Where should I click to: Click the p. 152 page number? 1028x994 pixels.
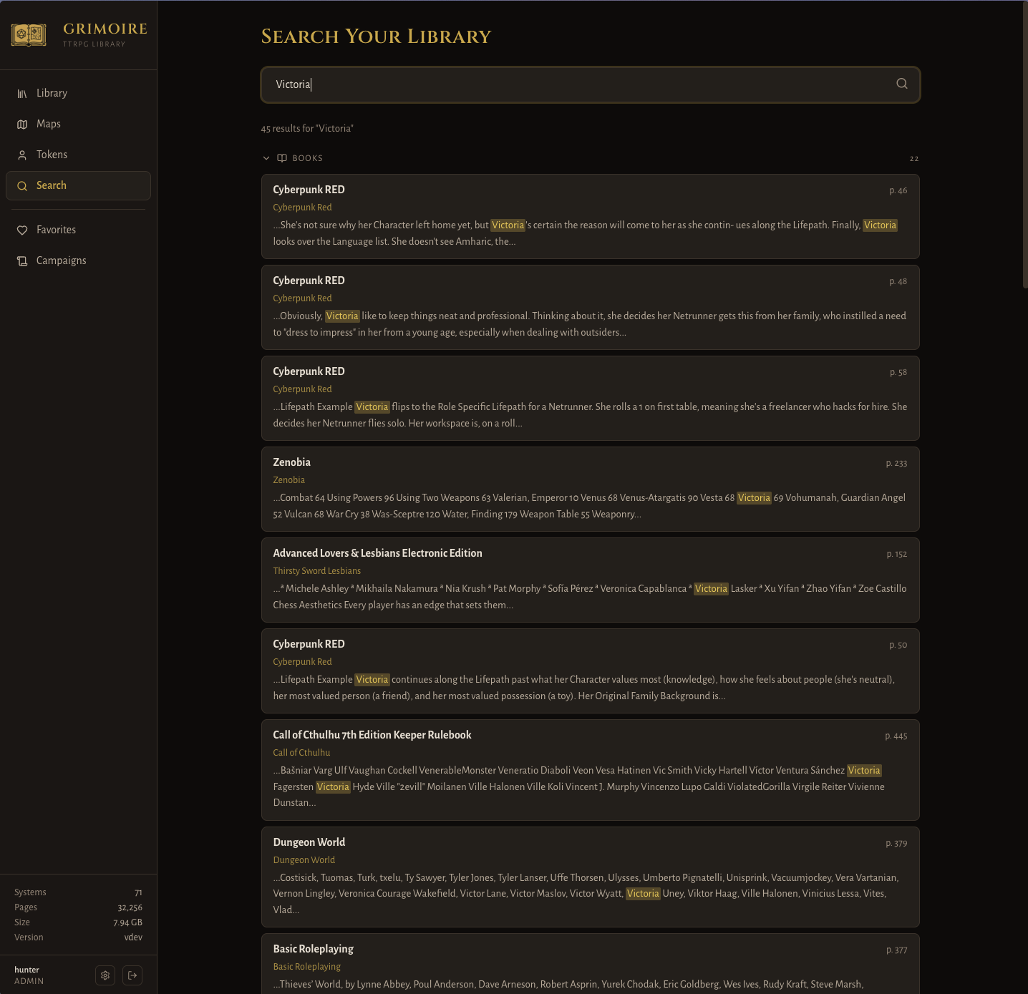pyautogui.click(x=897, y=555)
